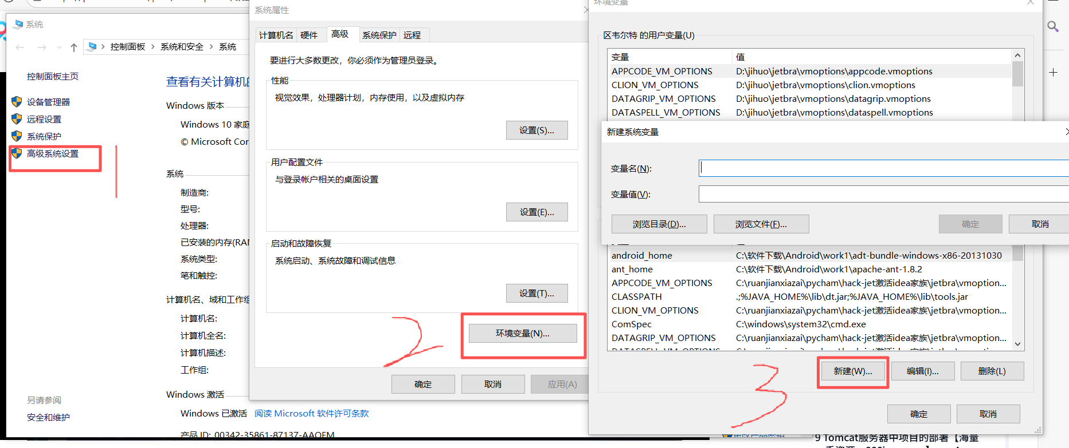Image resolution: width=1069 pixels, height=448 pixels.
Task: Open Remote settings link in the System window
Action: [x=44, y=119]
